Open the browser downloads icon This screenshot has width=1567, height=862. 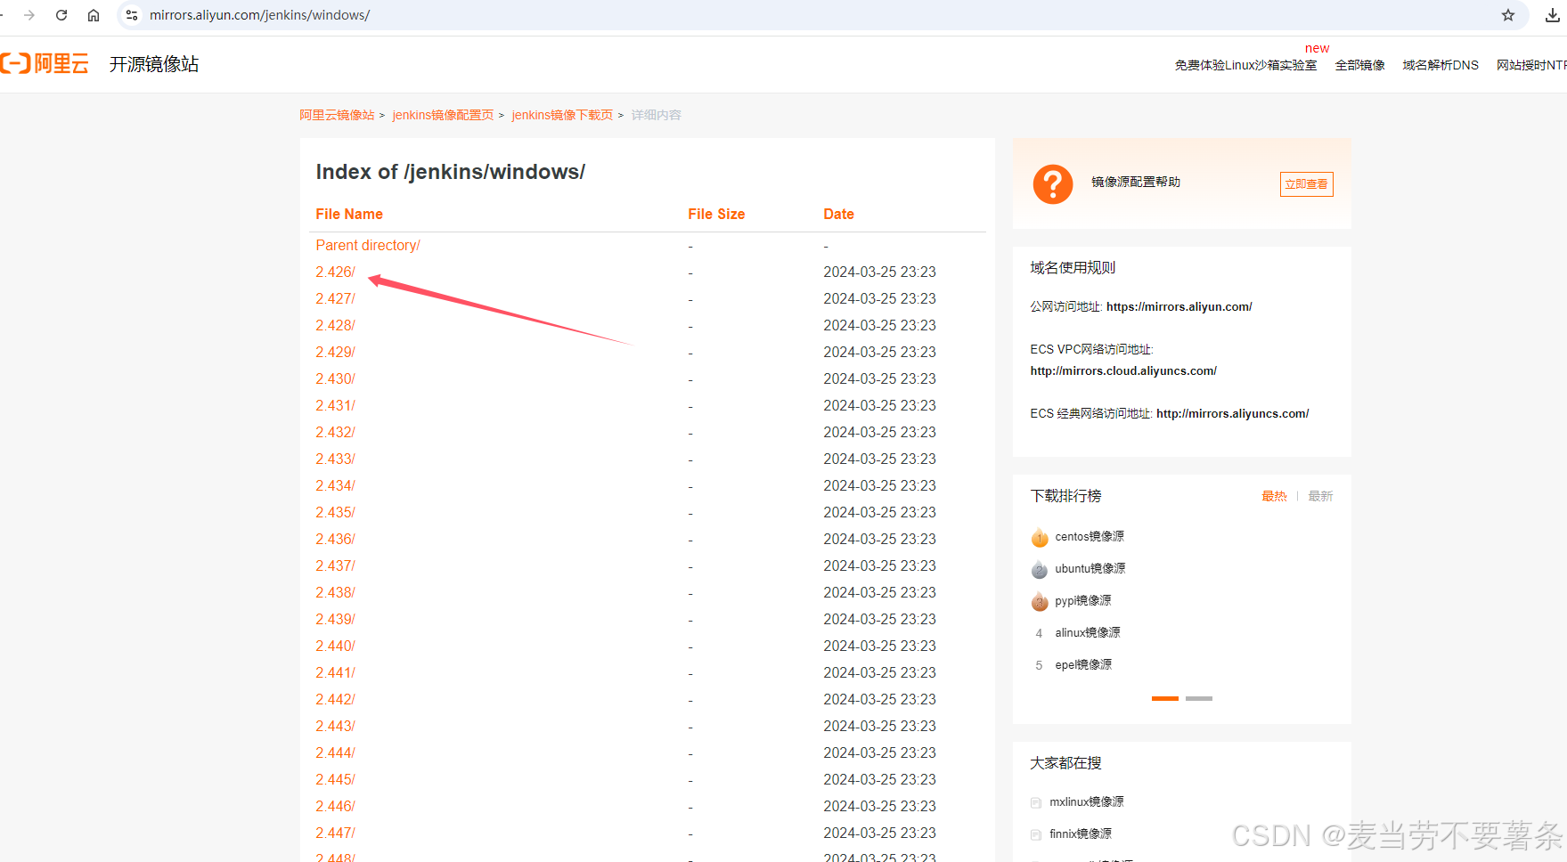pyautogui.click(x=1552, y=15)
